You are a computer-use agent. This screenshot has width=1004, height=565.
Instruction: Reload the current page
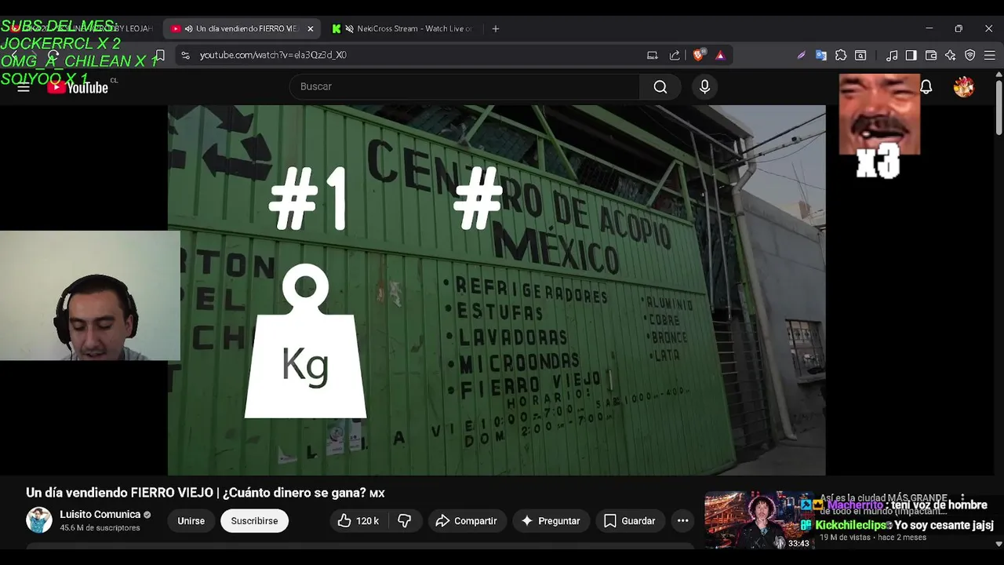click(x=53, y=55)
